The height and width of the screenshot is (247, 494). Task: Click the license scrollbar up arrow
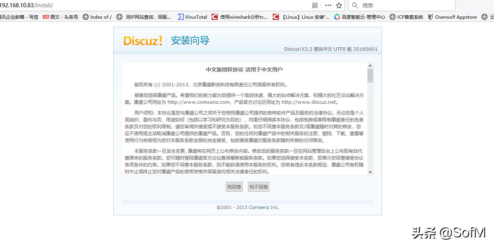370,65
